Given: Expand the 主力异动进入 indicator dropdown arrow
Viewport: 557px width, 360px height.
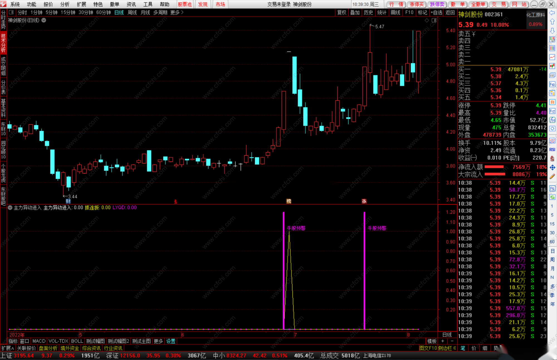Looking at the screenshot, I should [10, 207].
